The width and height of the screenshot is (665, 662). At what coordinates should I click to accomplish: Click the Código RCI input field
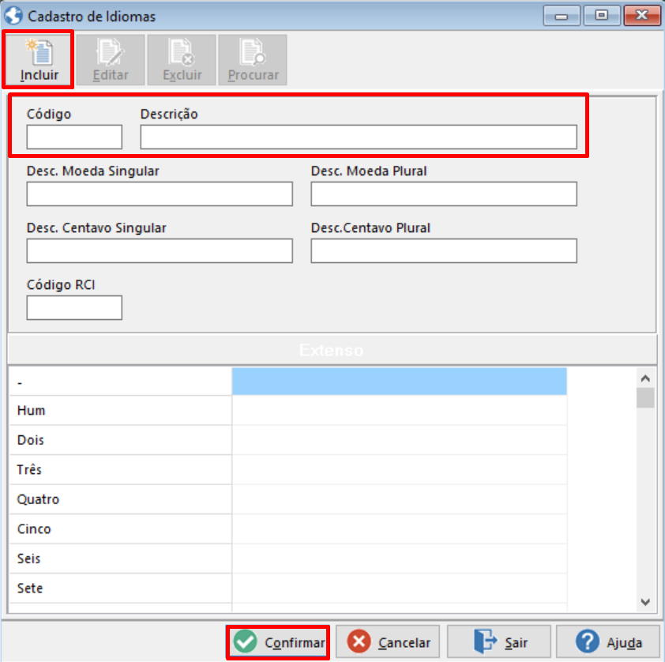(x=74, y=307)
